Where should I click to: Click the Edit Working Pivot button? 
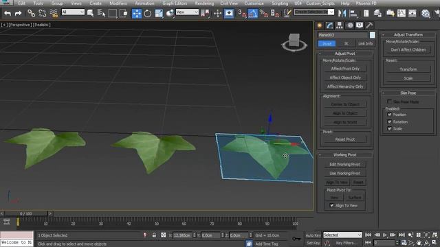point(345,165)
